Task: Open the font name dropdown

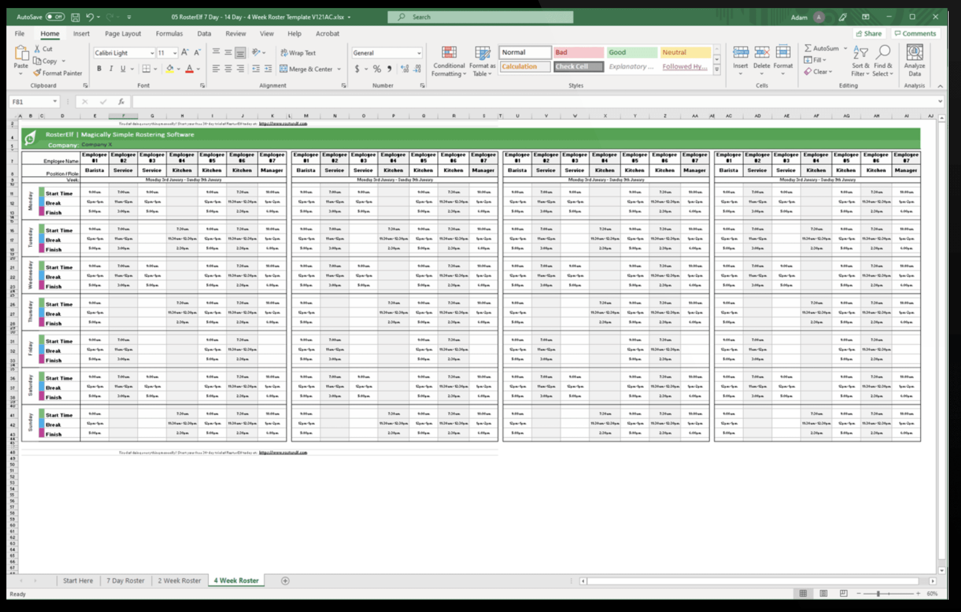Action: (151, 52)
